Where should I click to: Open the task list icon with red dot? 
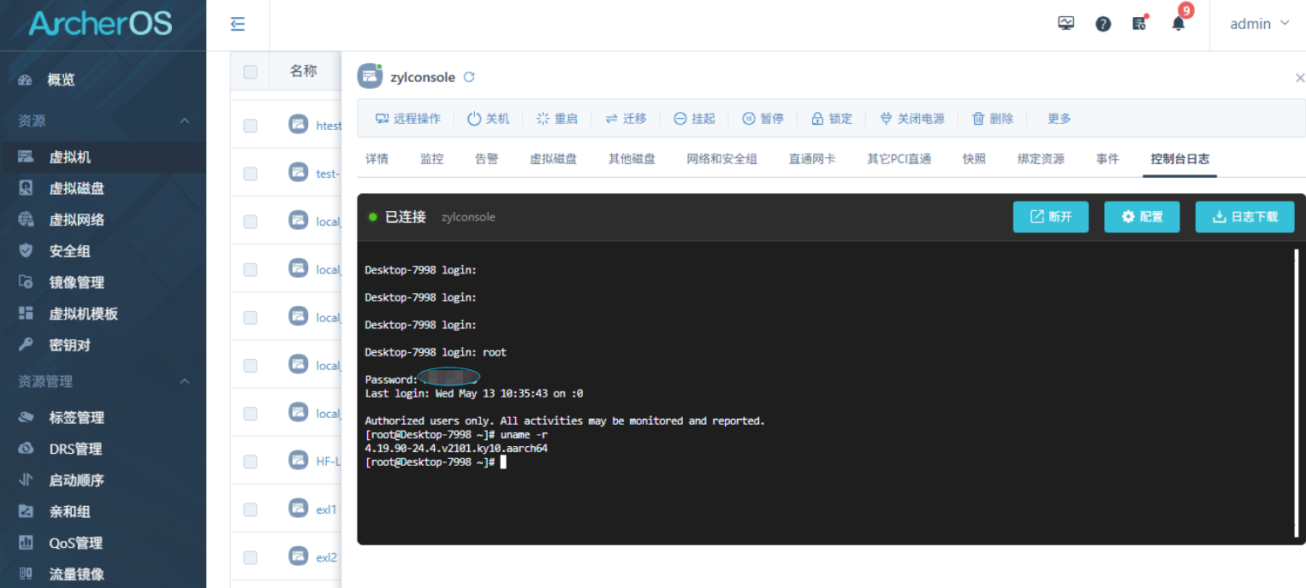(x=1139, y=24)
